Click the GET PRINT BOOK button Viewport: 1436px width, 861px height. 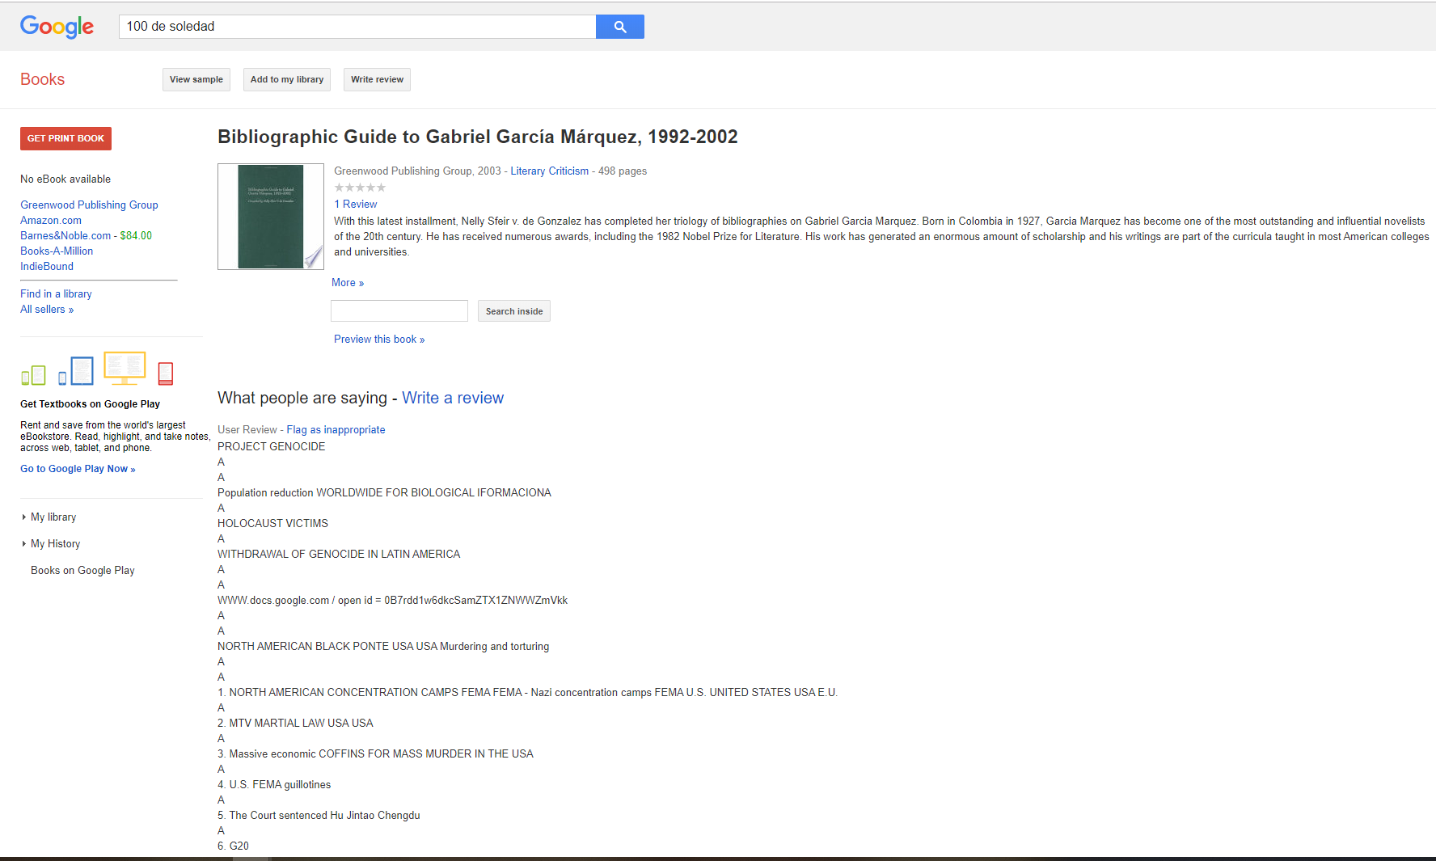pos(65,138)
